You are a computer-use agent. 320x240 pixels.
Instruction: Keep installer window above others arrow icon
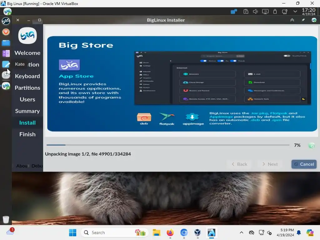point(292,20)
